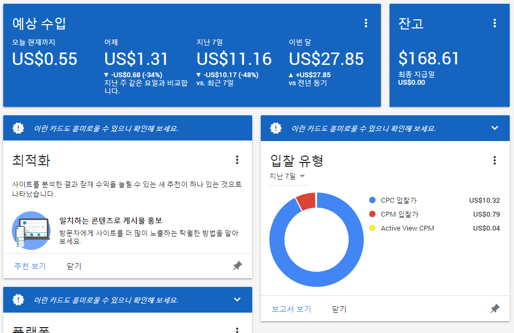Pin the 최적화 card

[237, 266]
